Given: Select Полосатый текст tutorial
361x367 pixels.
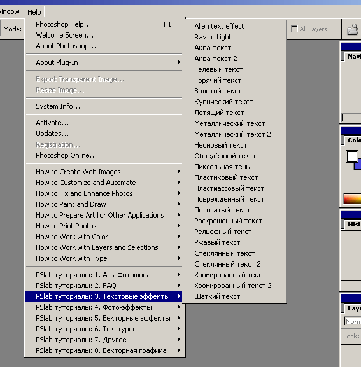Looking at the screenshot, I should [x=235, y=210].
